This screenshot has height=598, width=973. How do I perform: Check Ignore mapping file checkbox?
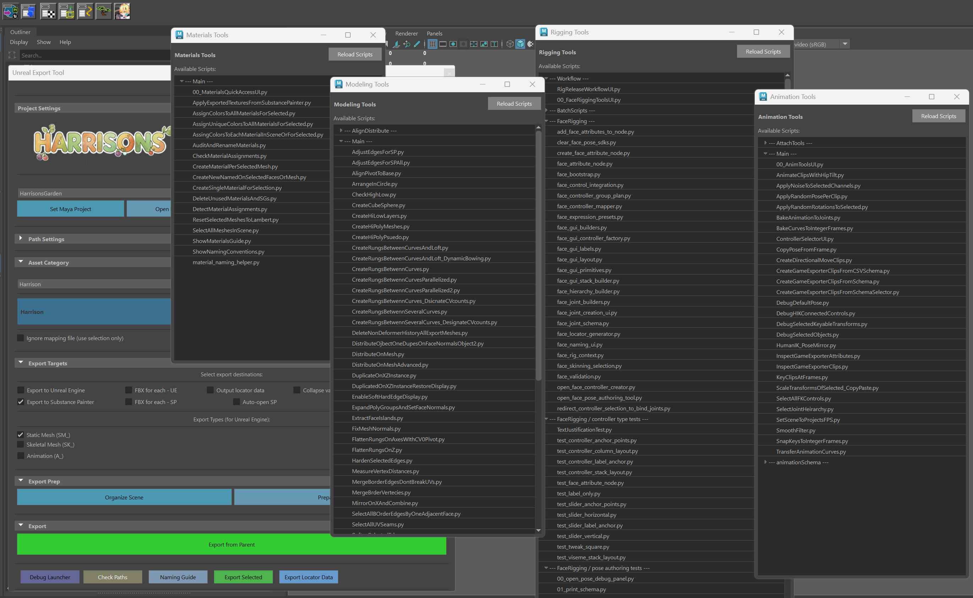21,338
